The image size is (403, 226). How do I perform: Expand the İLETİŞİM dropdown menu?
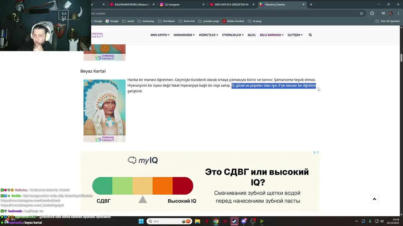point(295,35)
